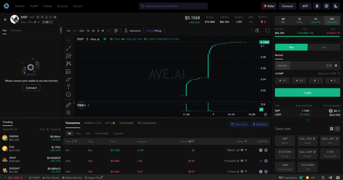Copy the XMP contract address 0x0c...59f3

pos(35,22)
